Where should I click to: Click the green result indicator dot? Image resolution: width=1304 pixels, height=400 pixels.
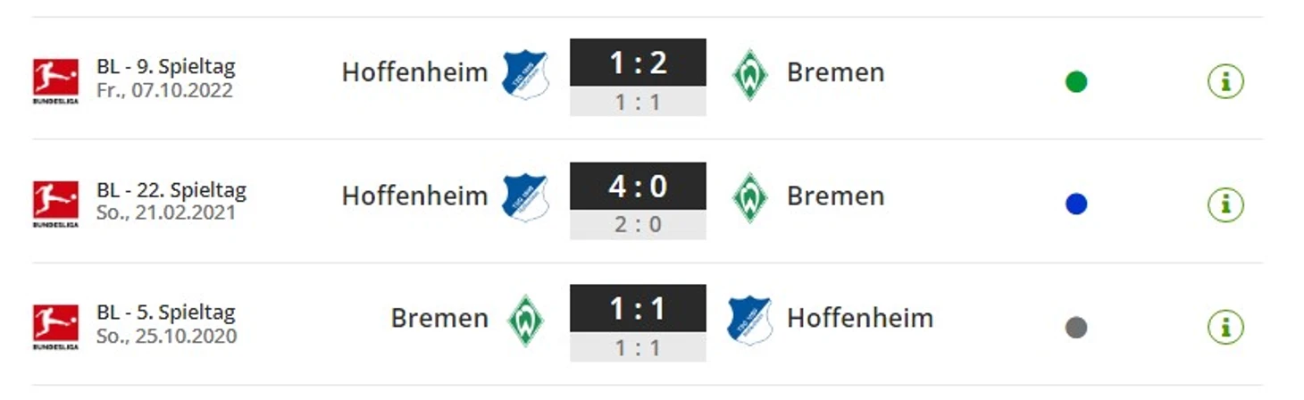pos(1076,82)
